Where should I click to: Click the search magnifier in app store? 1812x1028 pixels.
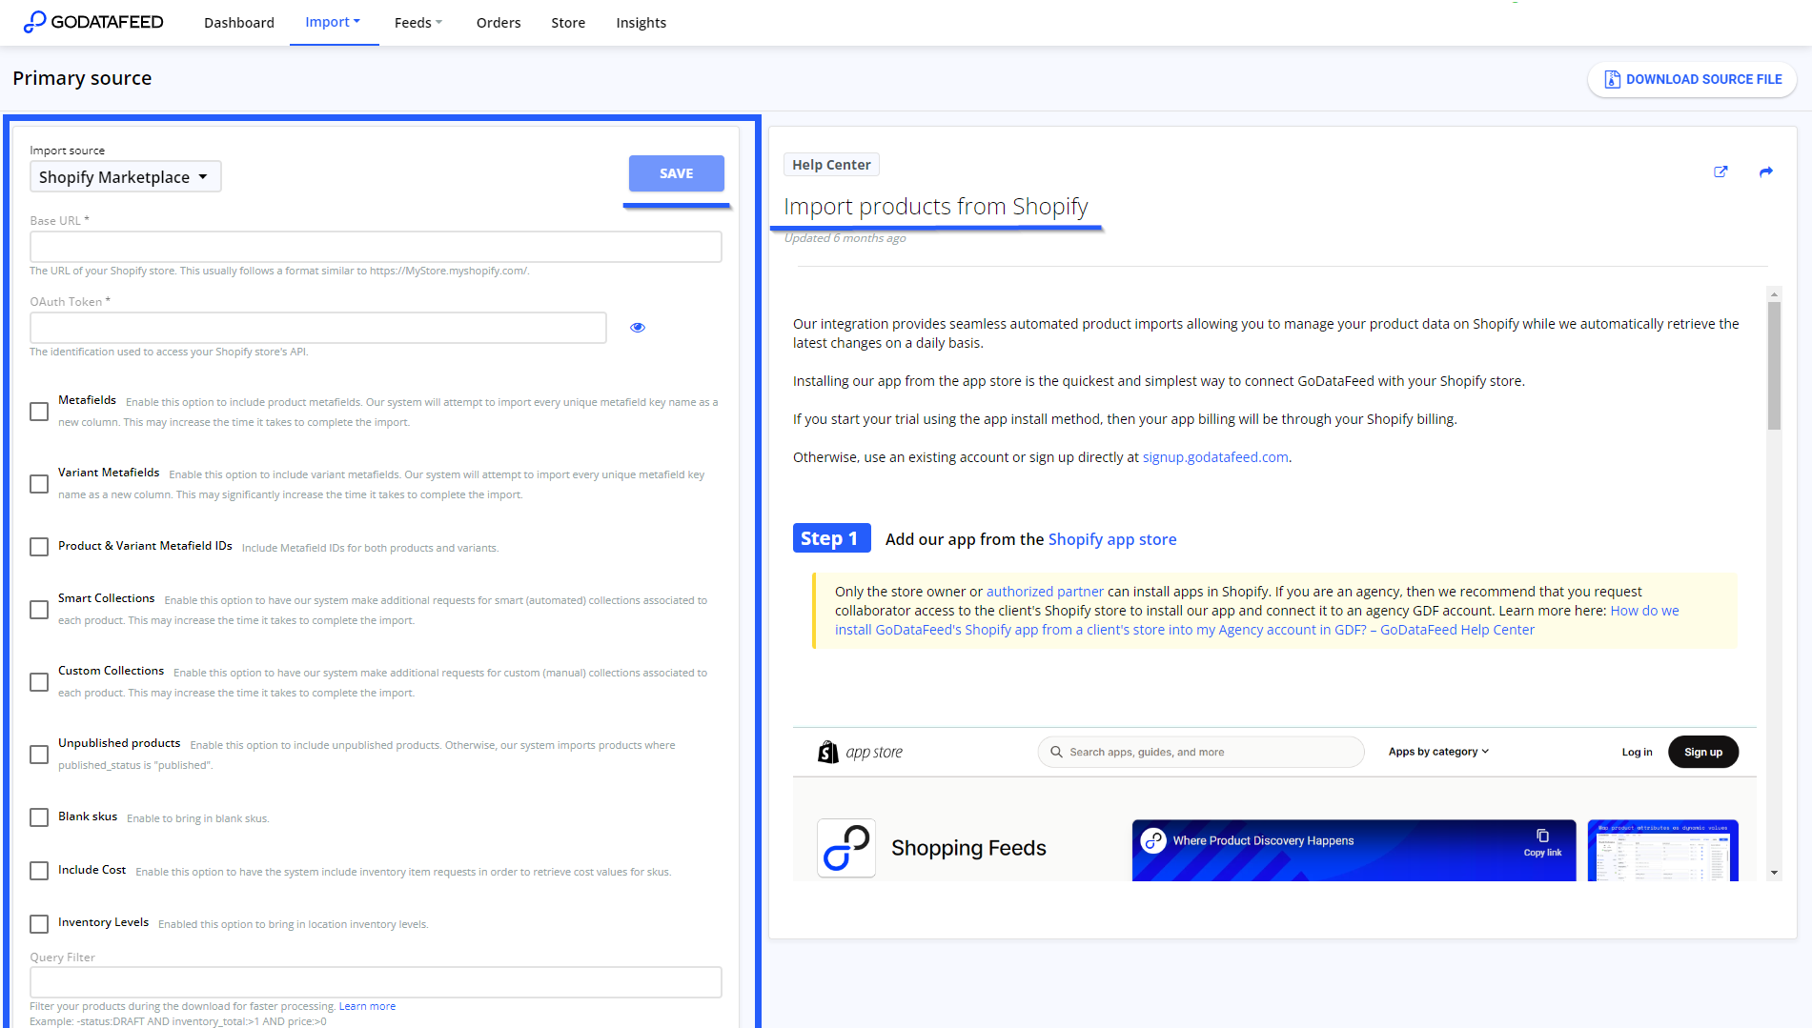(1056, 752)
